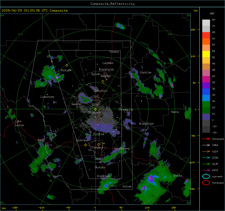This screenshot has width=225, height=211.
Task: Click the Ponoka city label
Action: click(114, 52)
